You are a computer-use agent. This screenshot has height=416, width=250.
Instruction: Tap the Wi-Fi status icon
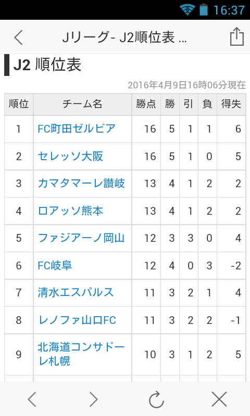(x=187, y=10)
